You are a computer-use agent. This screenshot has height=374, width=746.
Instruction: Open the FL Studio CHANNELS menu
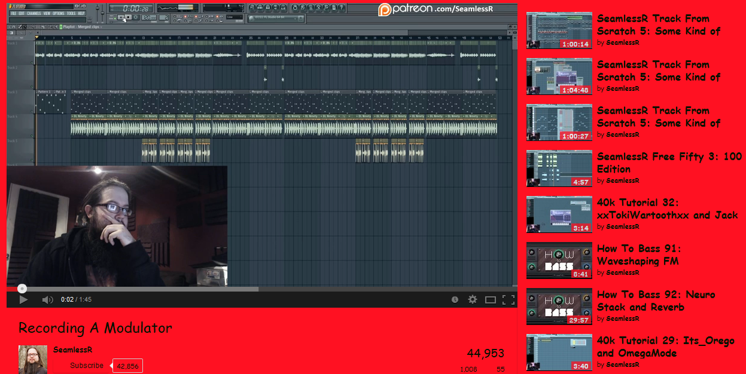[34, 13]
